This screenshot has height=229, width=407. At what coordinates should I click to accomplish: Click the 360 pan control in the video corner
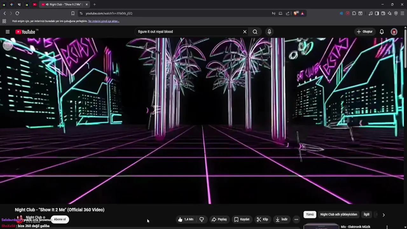pyautogui.click(x=8, y=45)
